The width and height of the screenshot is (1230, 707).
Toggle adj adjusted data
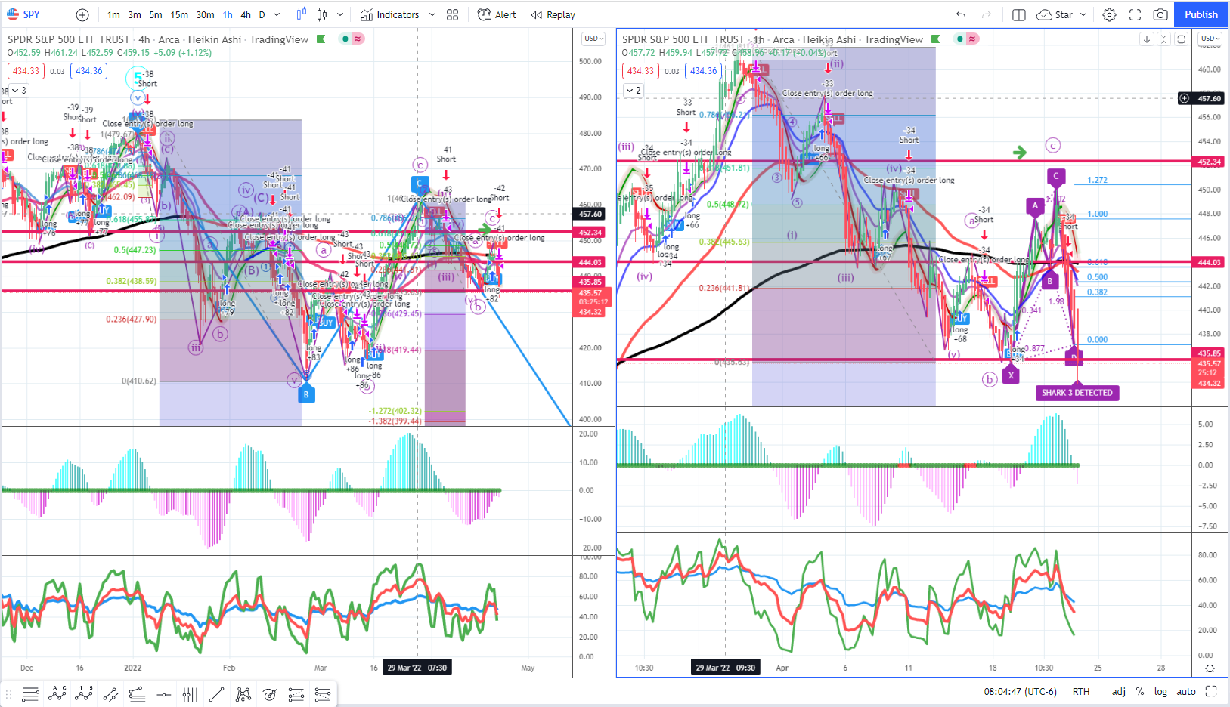click(1119, 691)
